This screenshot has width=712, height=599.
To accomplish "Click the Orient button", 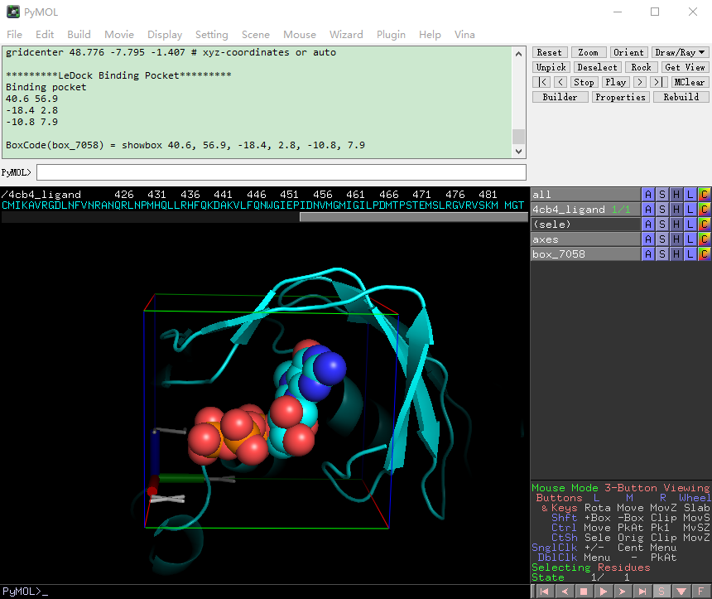I will pos(628,52).
